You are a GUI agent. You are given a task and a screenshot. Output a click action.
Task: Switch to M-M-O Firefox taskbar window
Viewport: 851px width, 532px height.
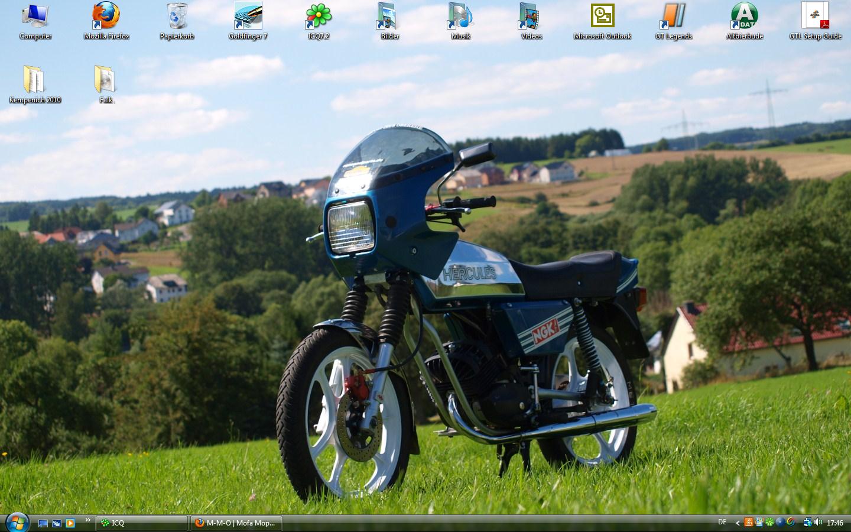pos(236,523)
